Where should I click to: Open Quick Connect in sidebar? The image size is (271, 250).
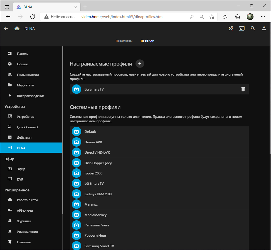point(31,127)
